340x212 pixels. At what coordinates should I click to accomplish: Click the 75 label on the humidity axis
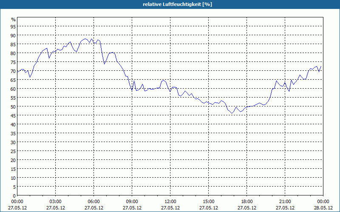[13, 62]
